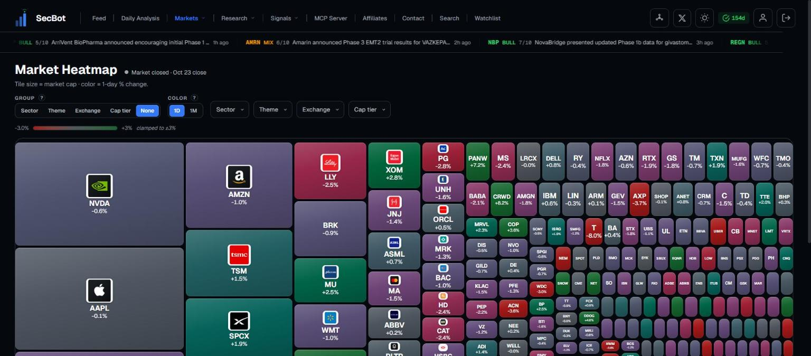Open the Feed nav item
This screenshot has height=356, width=811.
[x=99, y=18]
